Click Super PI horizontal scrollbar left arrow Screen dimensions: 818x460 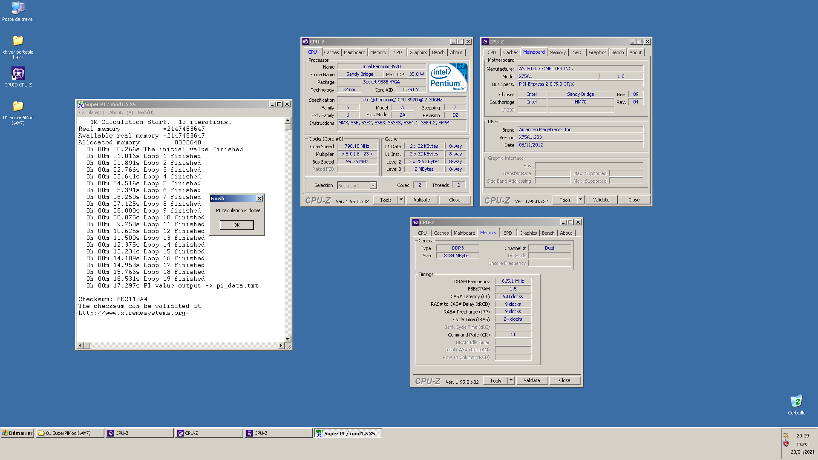point(80,346)
